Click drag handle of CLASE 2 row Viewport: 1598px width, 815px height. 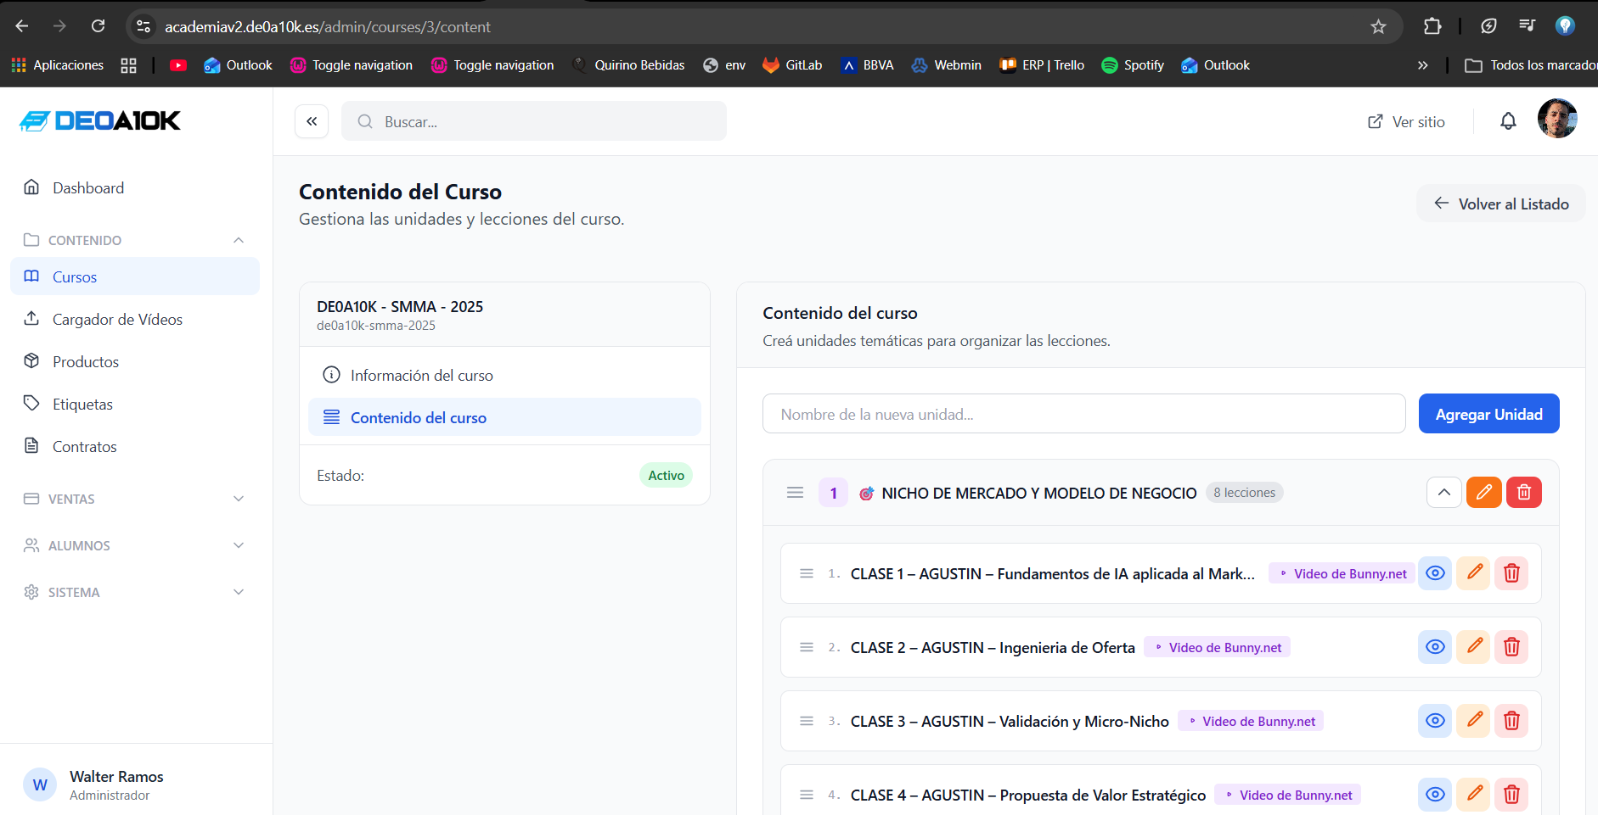807,648
